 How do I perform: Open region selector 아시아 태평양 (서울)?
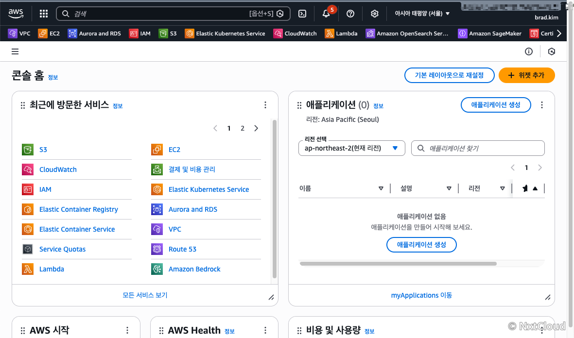[x=422, y=14]
